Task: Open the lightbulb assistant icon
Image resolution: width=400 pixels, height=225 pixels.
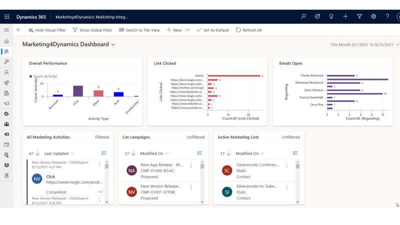Action: point(331,16)
